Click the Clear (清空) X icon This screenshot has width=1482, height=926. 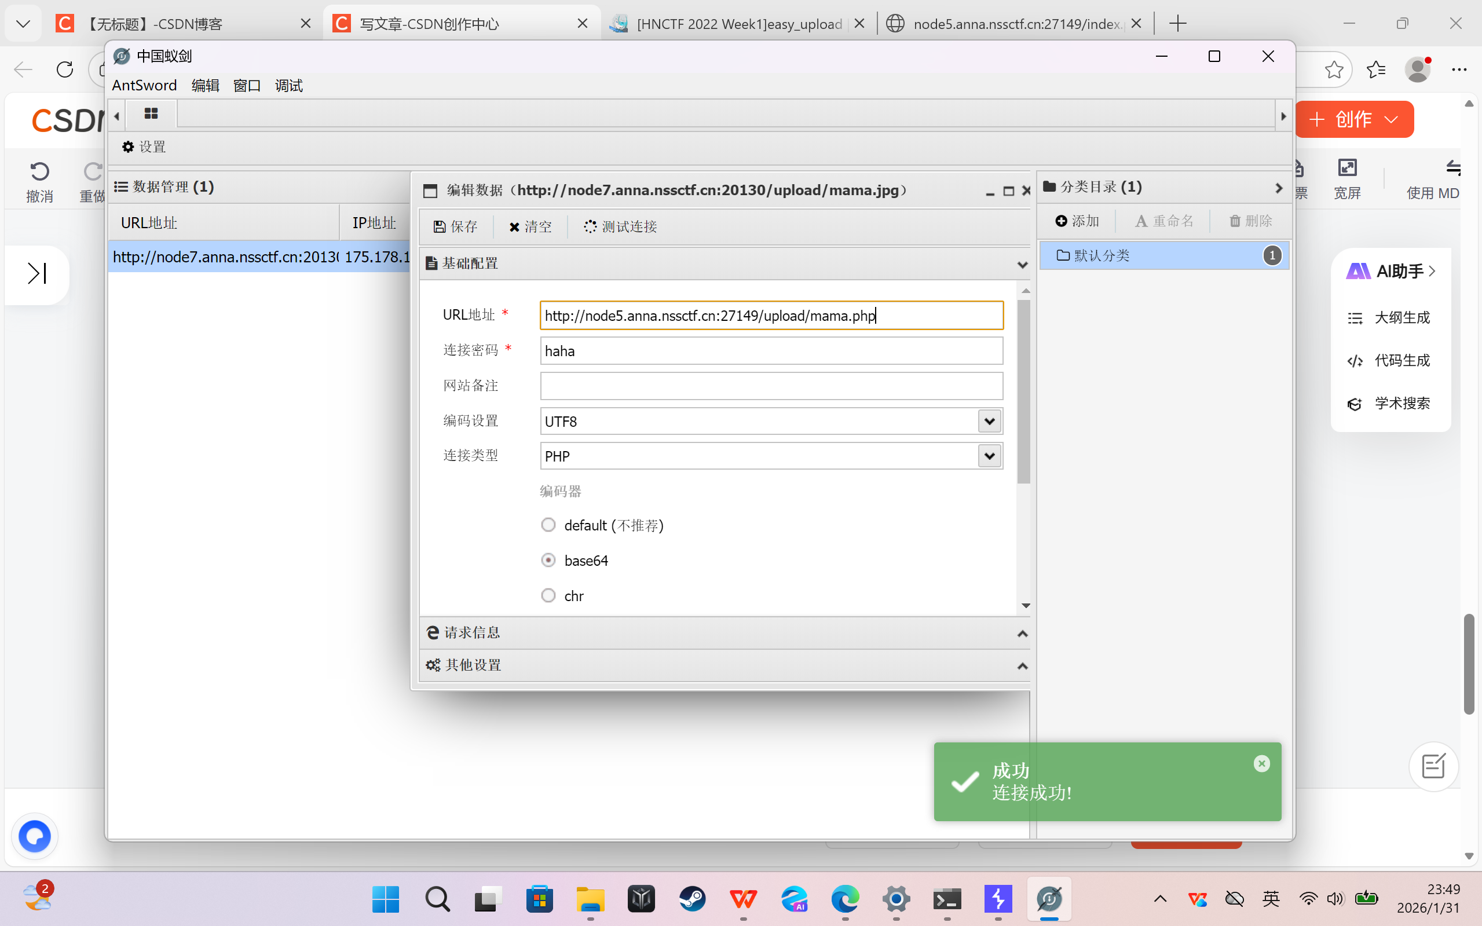click(x=514, y=226)
